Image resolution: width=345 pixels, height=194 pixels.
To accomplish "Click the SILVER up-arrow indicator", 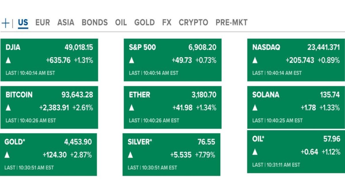I will point(131,155).
